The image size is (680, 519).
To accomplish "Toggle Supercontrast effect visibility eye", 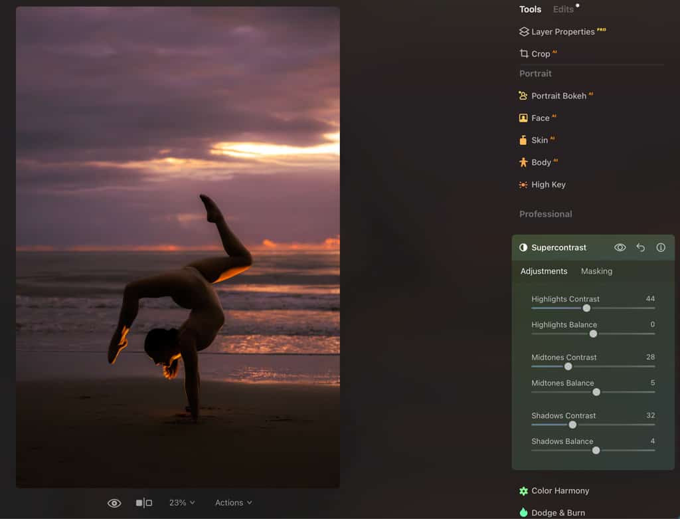I will pos(620,247).
